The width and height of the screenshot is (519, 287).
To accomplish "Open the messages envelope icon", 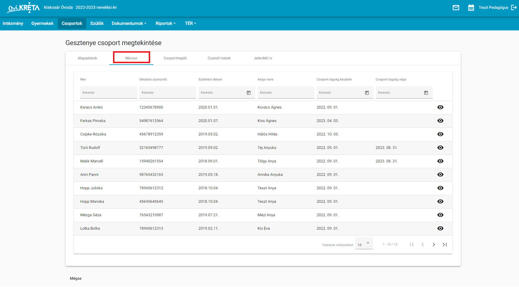I will click(456, 8).
